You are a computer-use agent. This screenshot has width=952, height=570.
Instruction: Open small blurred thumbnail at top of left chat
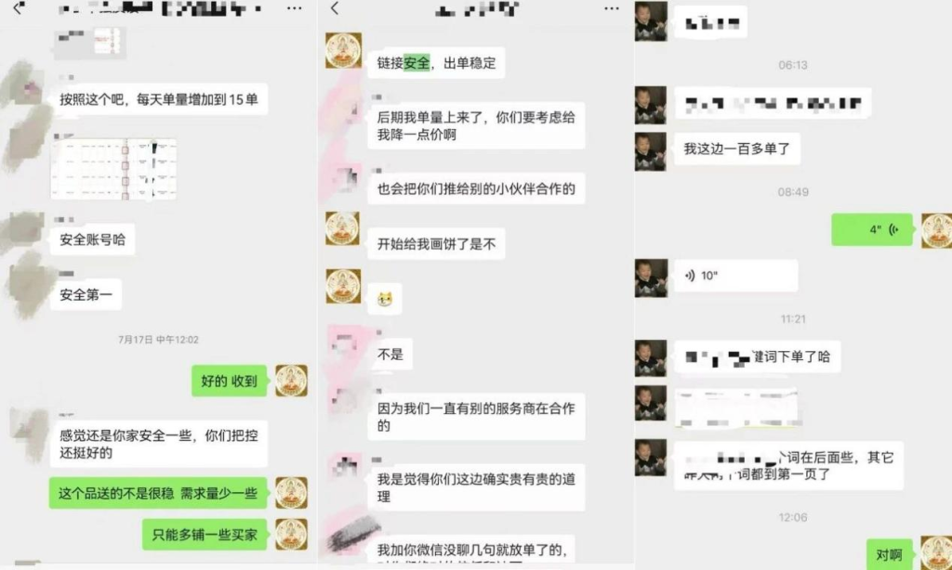tap(90, 43)
